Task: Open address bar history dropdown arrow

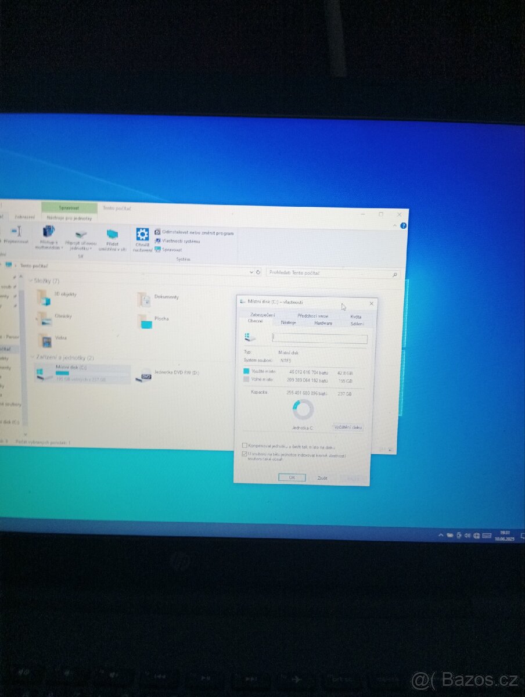Action: 251,272
